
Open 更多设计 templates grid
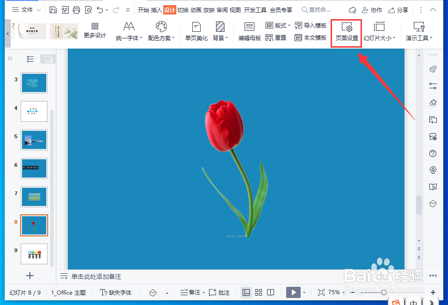tap(95, 30)
